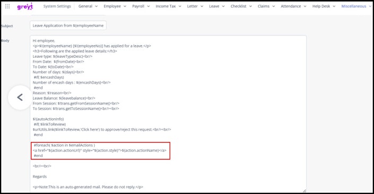The height and width of the screenshot is (194, 374).
Task: Expand the Attendance dropdown chevron
Action: pyautogui.click(x=305, y=6)
